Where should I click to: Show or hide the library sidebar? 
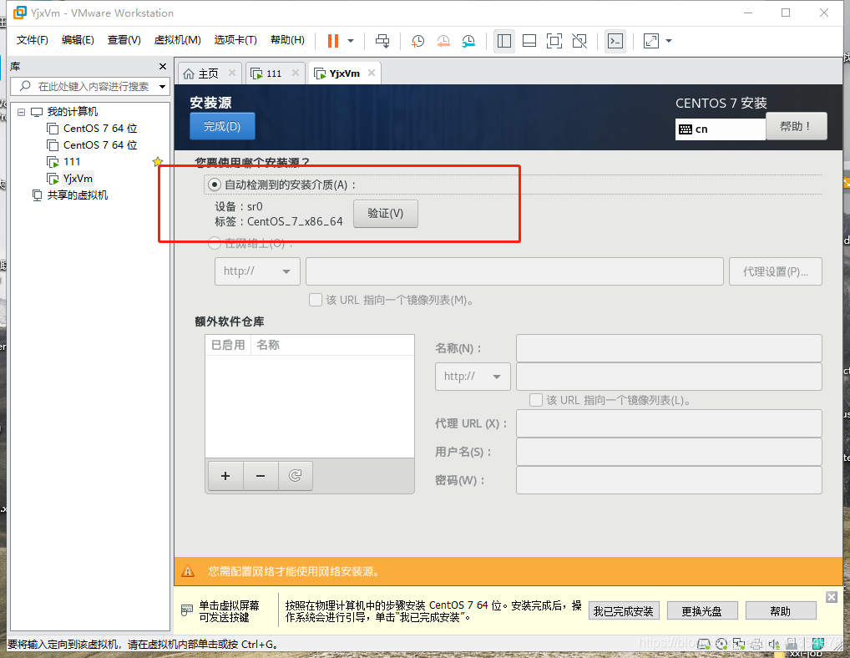click(x=503, y=40)
